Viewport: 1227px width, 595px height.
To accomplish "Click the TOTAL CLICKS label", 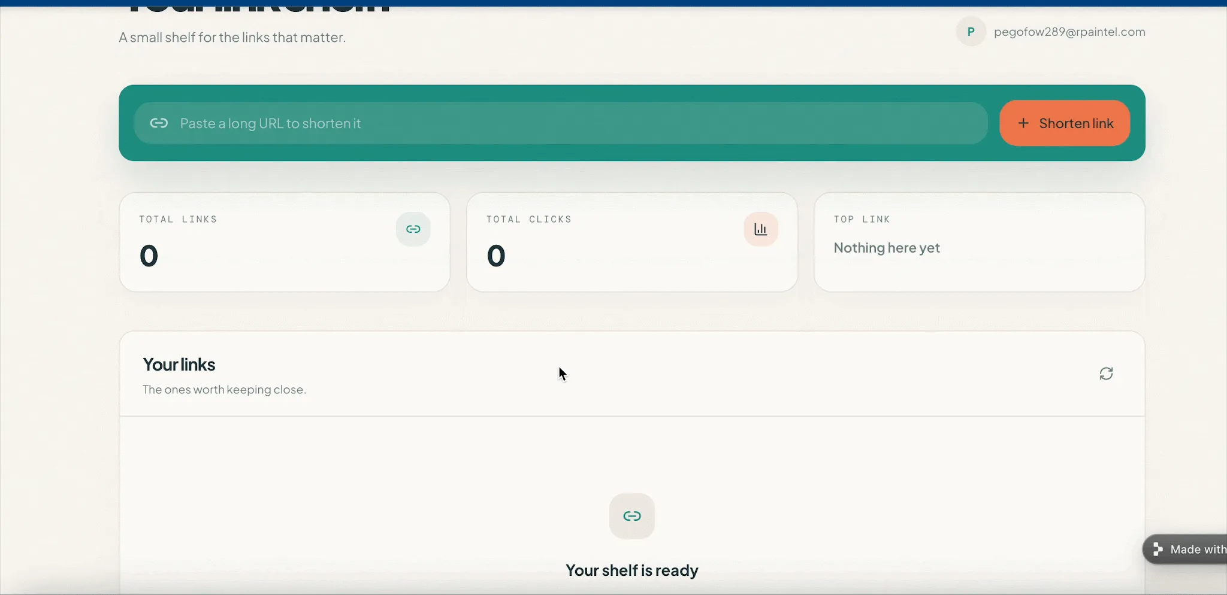I will point(529,219).
